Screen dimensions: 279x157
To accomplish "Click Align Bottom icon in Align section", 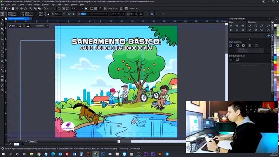I will pos(243,30).
